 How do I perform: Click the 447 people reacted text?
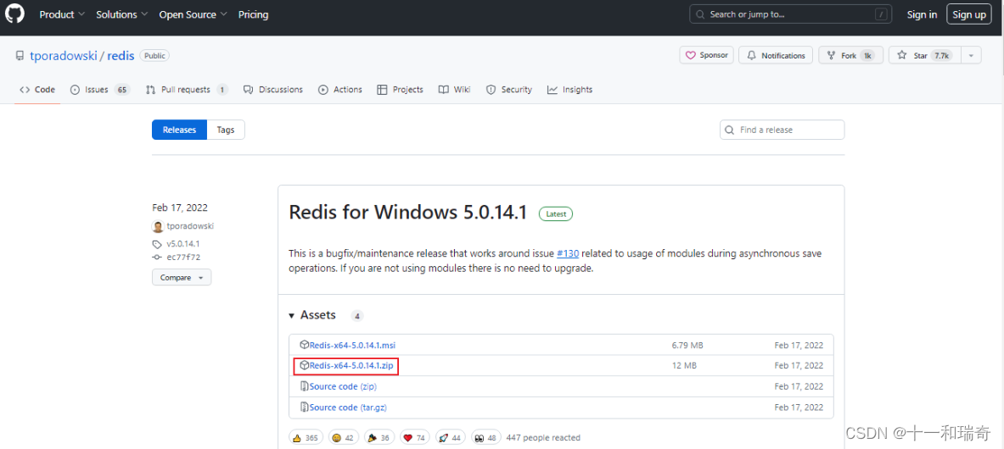click(x=543, y=438)
